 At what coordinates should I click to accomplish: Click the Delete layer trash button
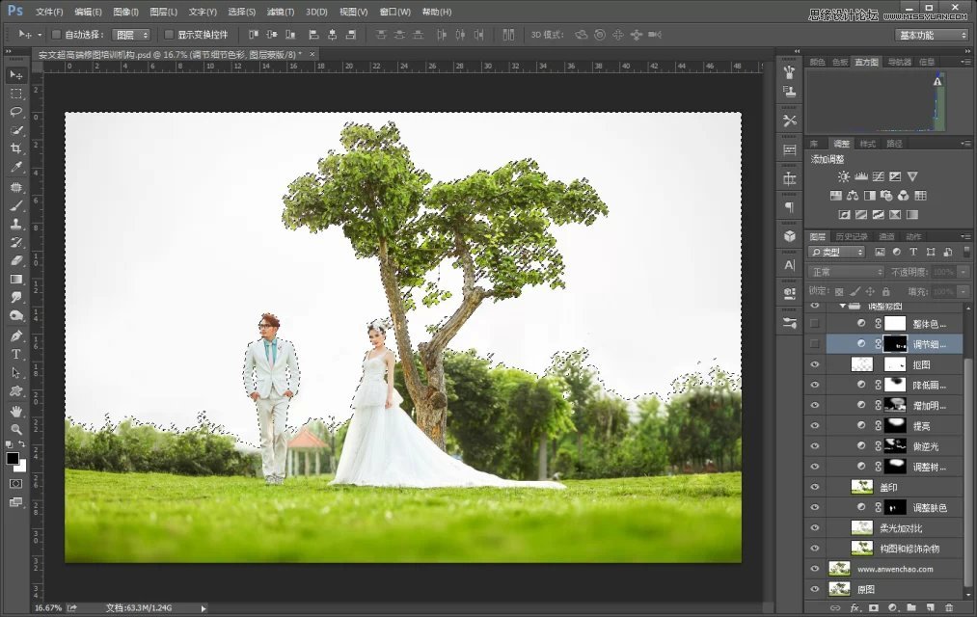950,606
